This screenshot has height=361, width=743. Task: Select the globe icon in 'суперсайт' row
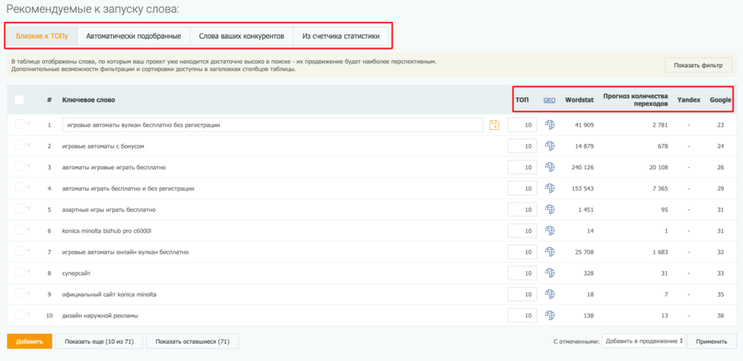coord(550,273)
